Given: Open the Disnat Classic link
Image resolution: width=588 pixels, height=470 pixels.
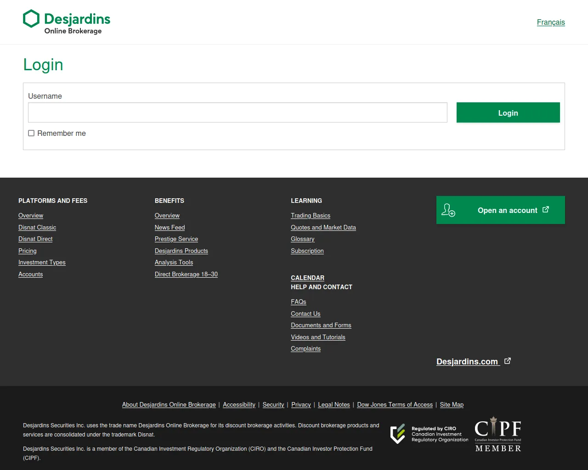Looking at the screenshot, I should click(x=37, y=227).
